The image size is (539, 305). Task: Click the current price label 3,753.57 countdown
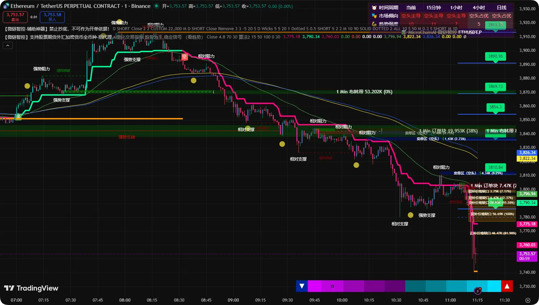[527, 256]
